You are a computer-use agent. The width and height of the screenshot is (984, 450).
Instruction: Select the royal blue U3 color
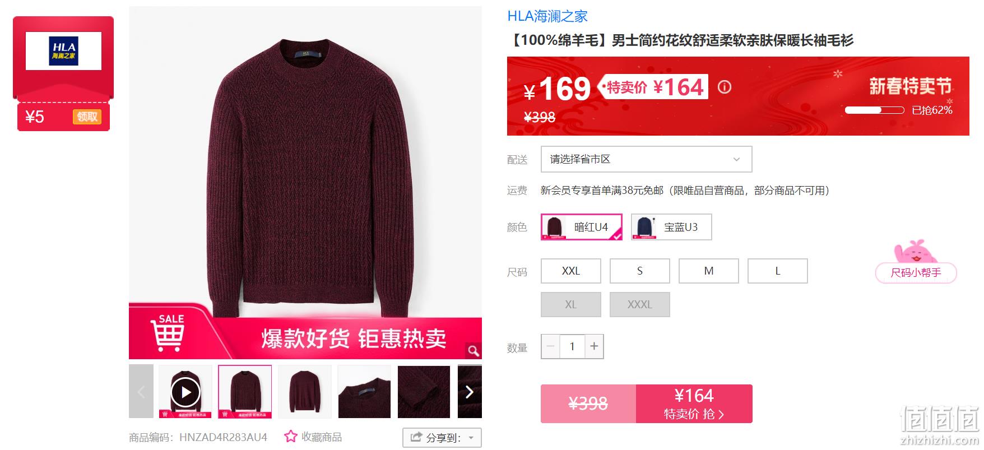[x=671, y=227]
